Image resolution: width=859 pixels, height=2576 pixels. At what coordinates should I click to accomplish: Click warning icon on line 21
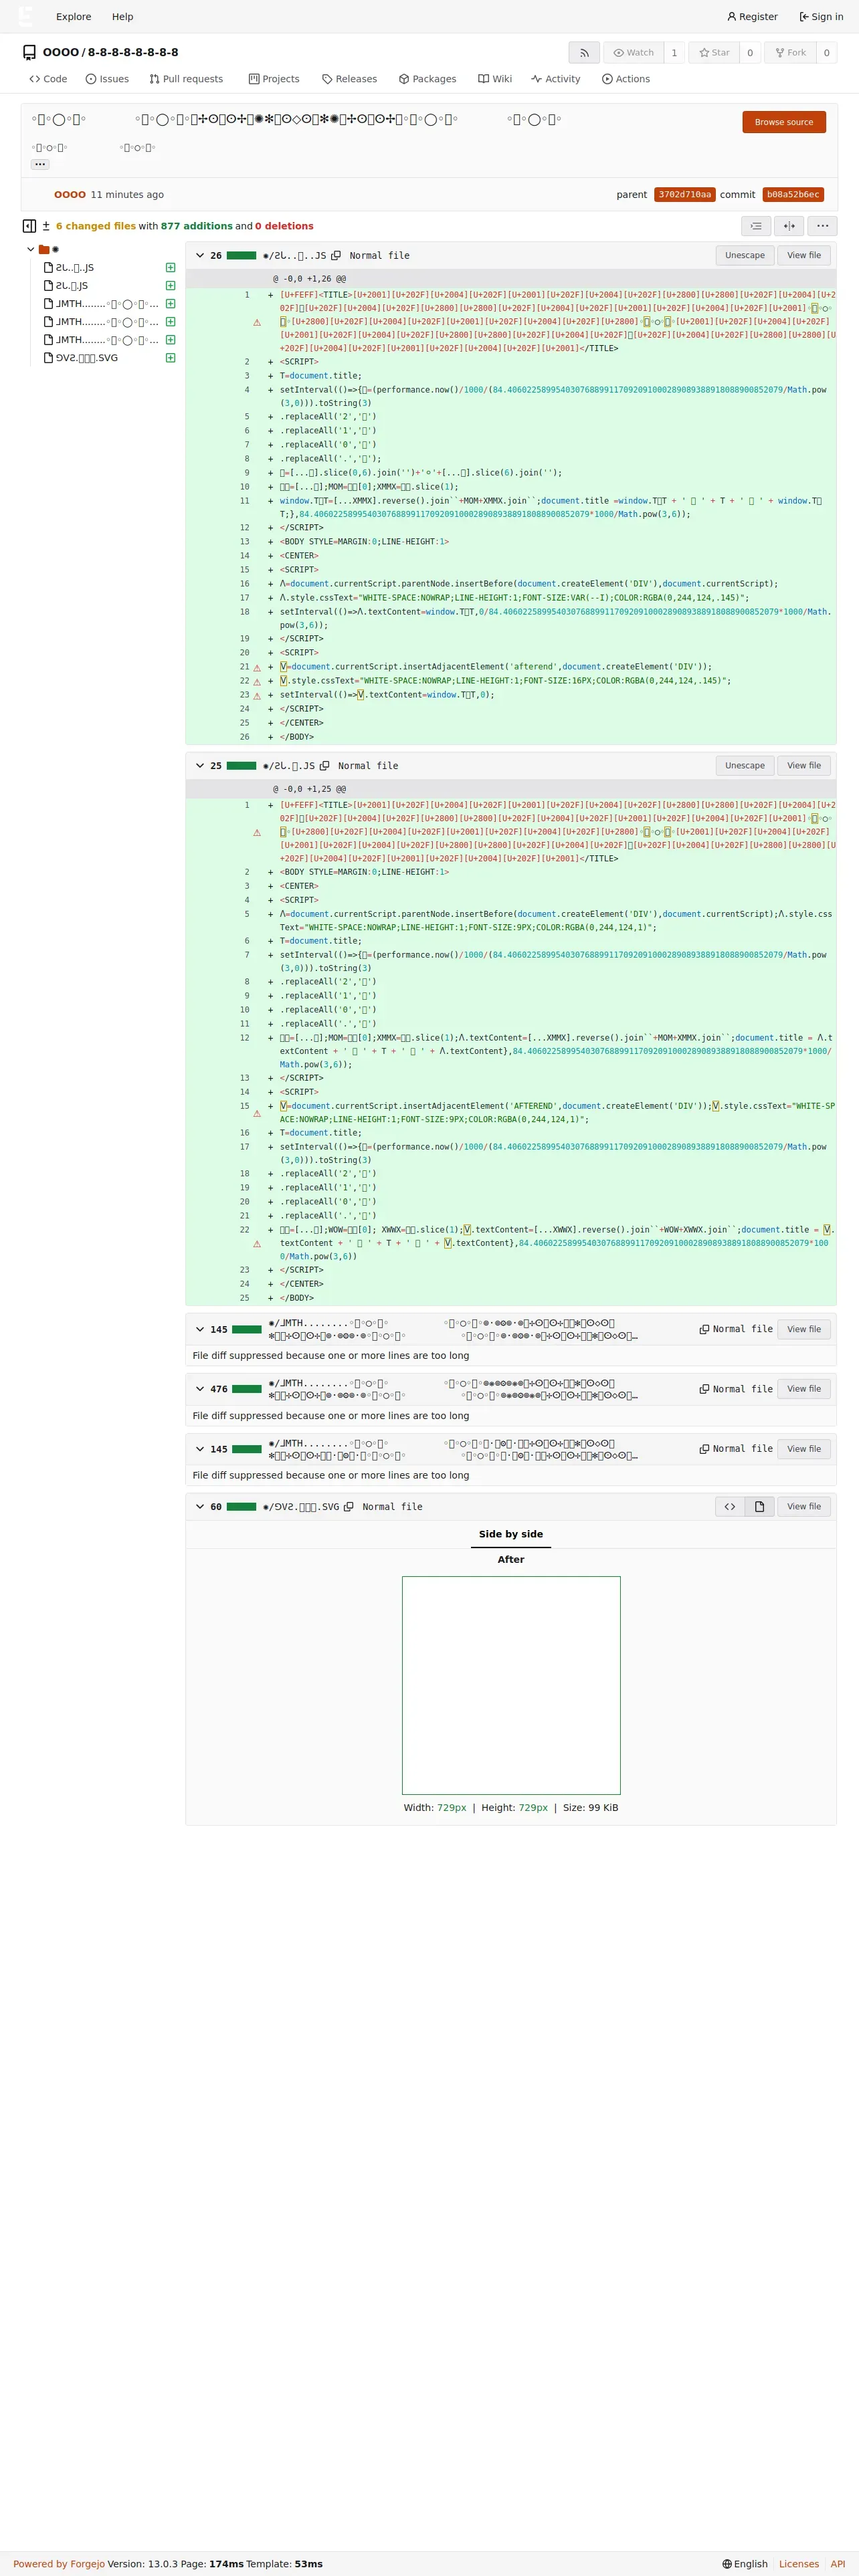[257, 668]
